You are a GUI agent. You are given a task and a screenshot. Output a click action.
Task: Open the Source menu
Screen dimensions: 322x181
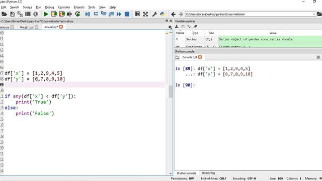[x=27, y=7]
